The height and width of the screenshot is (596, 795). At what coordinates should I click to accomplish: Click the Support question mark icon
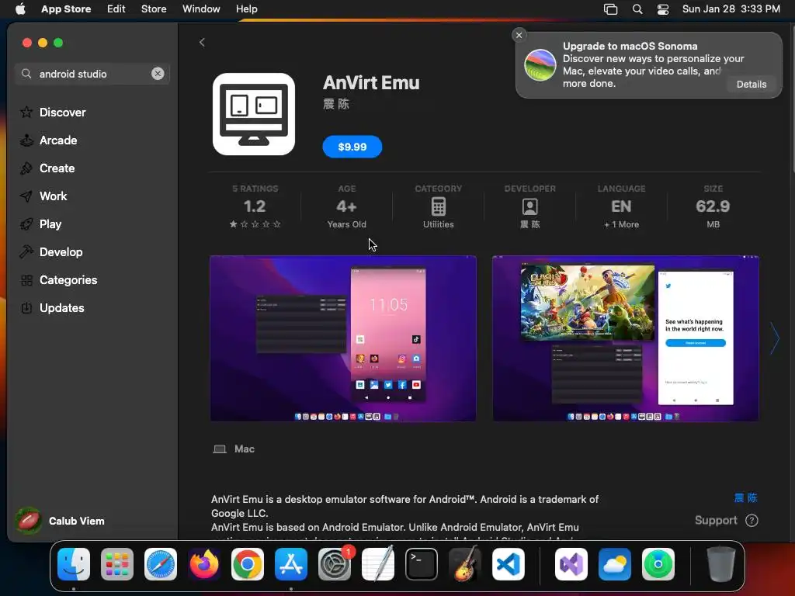(x=752, y=521)
